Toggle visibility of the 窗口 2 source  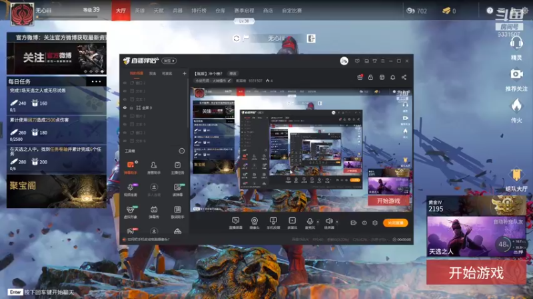coord(125,82)
